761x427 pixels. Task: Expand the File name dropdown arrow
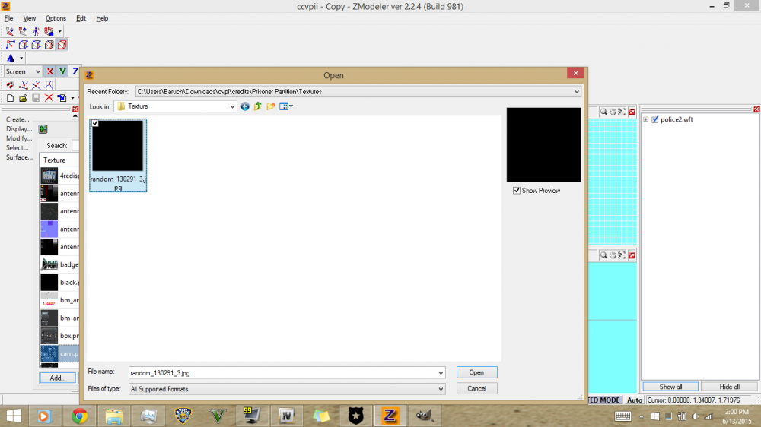pyautogui.click(x=441, y=373)
